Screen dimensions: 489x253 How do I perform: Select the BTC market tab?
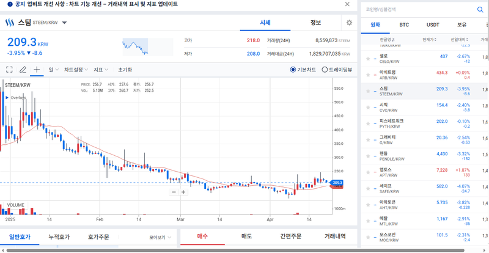coord(404,25)
